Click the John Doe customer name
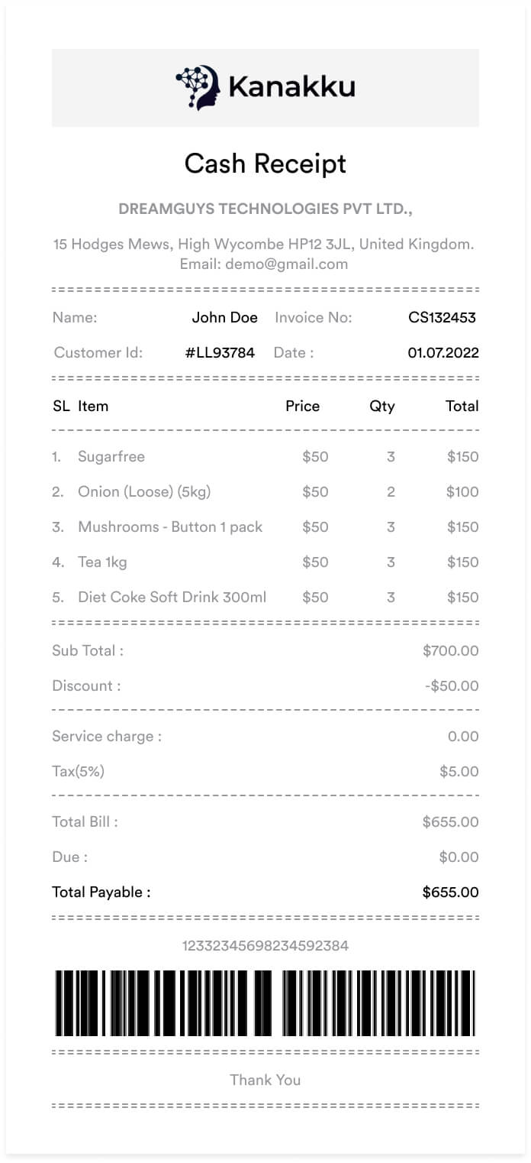Image resolution: width=531 pixels, height=1163 pixels. click(224, 318)
